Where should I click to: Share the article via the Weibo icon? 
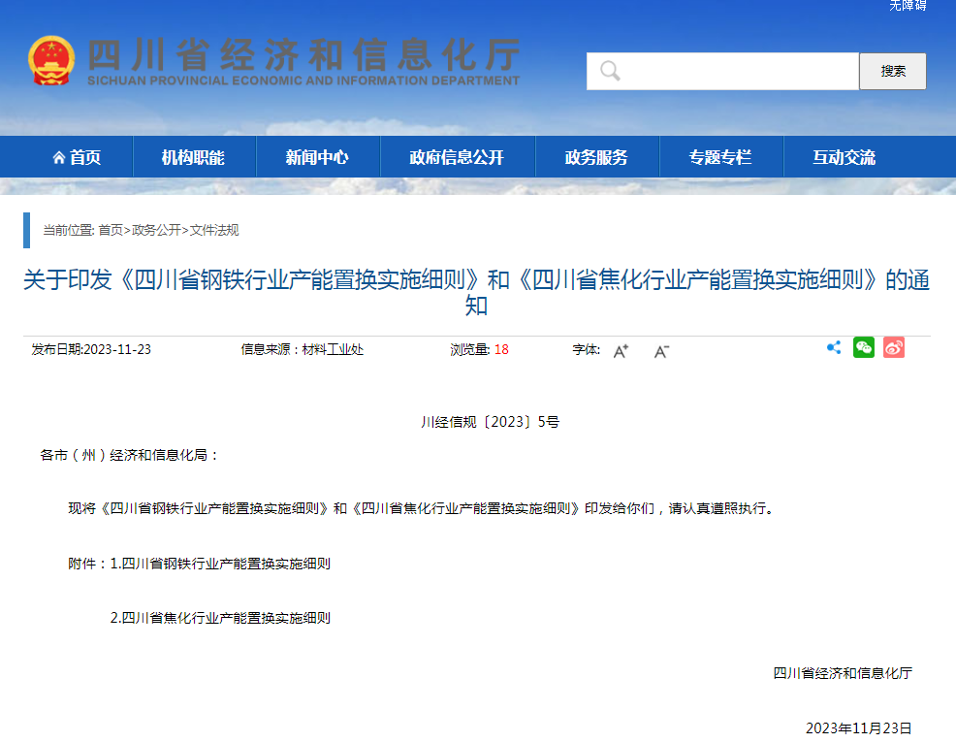pyautogui.click(x=893, y=347)
